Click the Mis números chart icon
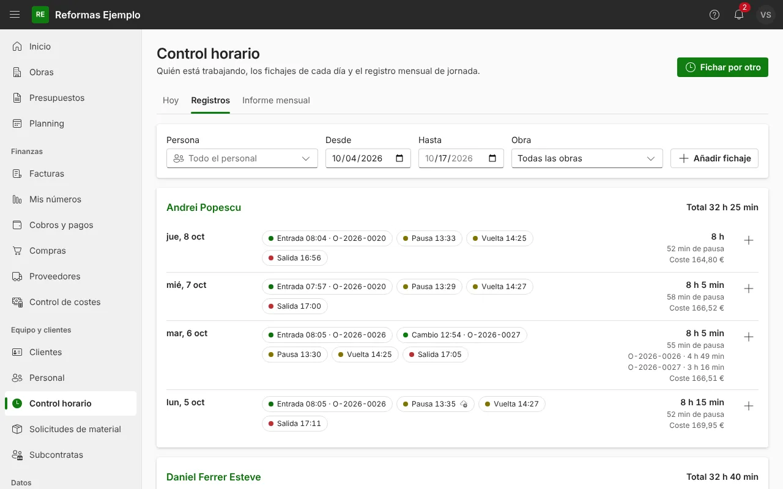The image size is (783, 489). tap(17, 199)
